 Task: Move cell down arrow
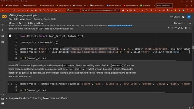(x=172, y=28)
